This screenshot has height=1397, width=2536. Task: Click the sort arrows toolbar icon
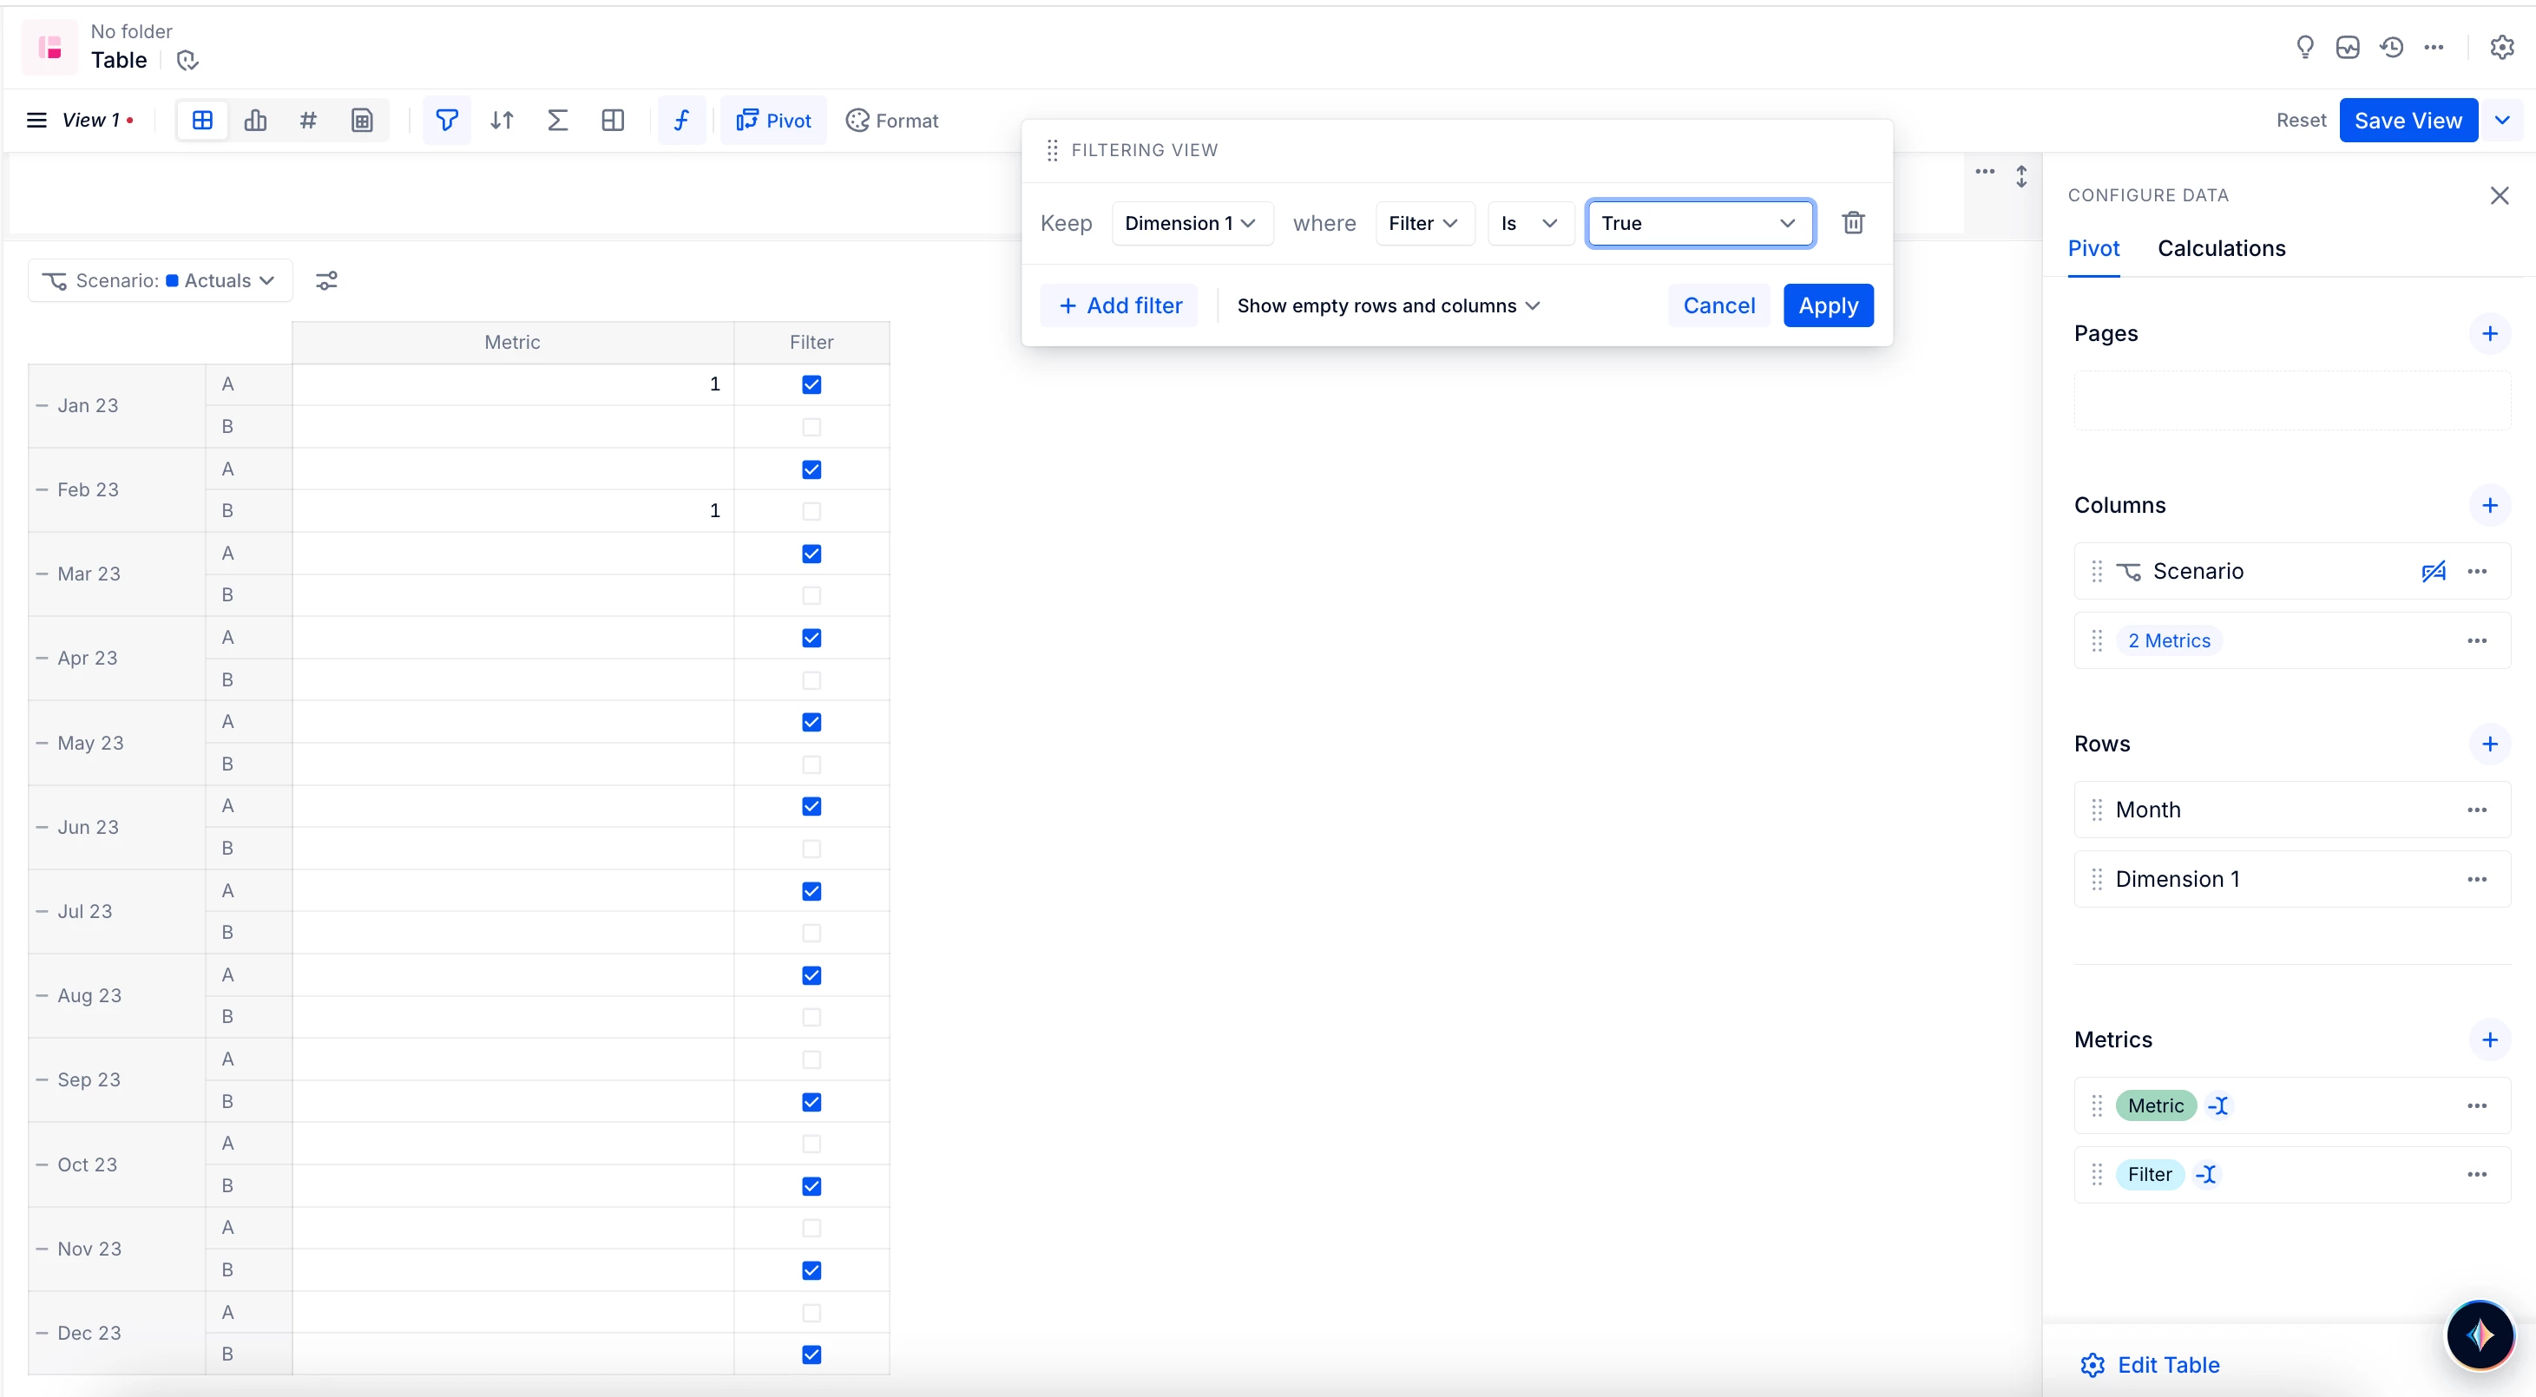(503, 120)
